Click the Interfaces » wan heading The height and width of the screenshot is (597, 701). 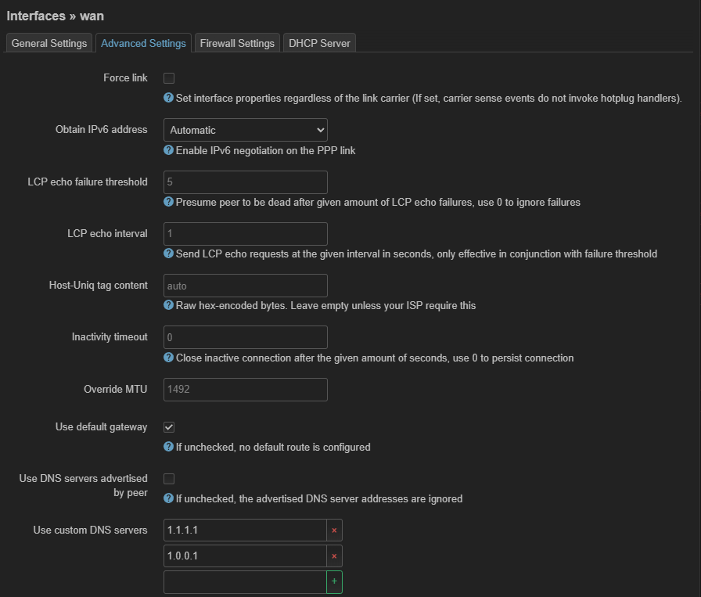55,16
